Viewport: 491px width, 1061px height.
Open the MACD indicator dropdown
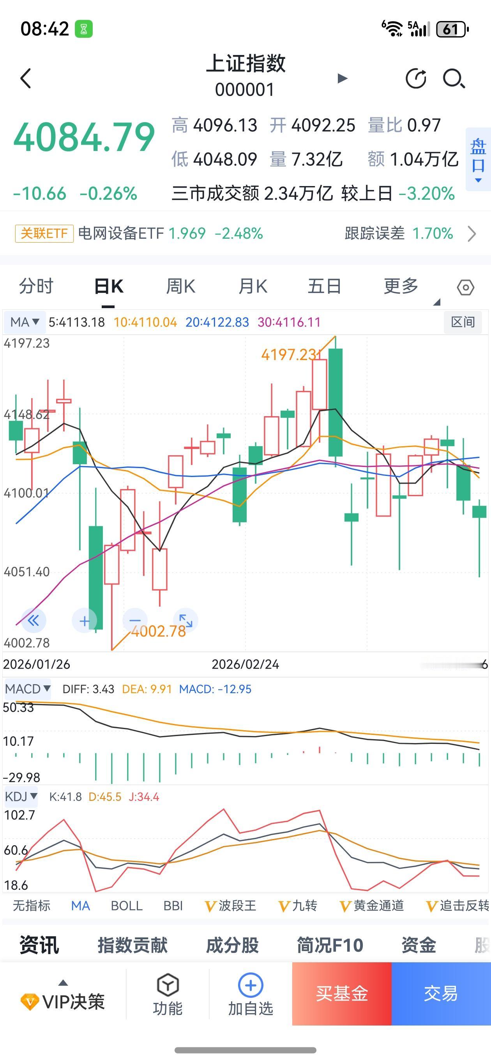pos(28,688)
